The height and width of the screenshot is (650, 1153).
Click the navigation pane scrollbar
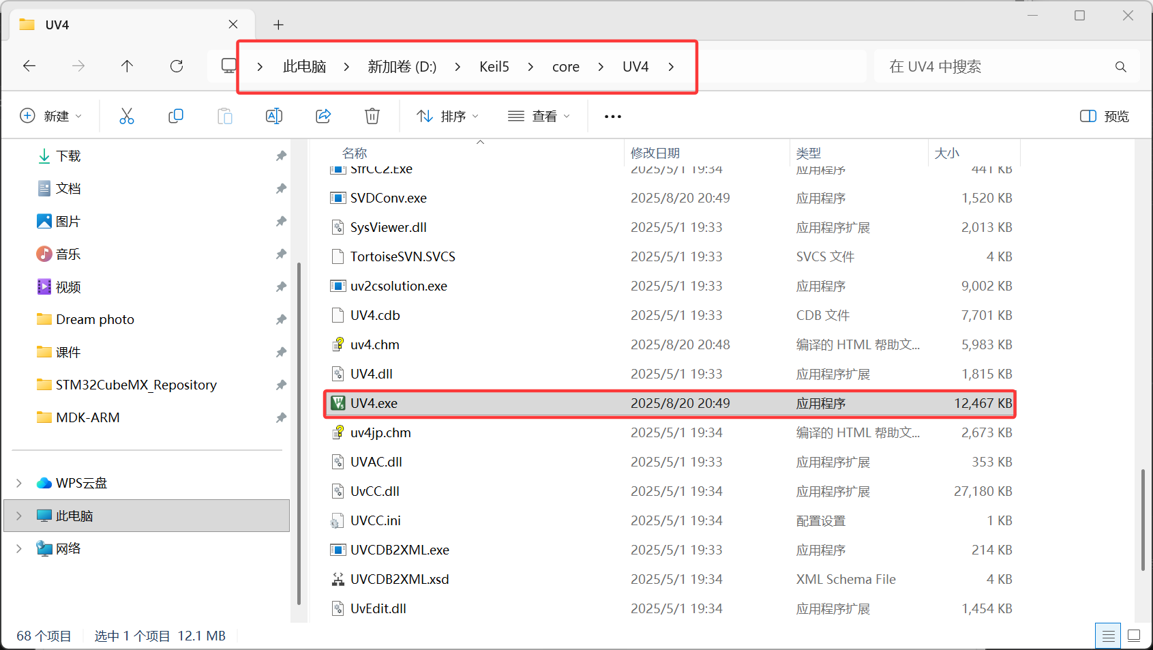(x=299, y=434)
